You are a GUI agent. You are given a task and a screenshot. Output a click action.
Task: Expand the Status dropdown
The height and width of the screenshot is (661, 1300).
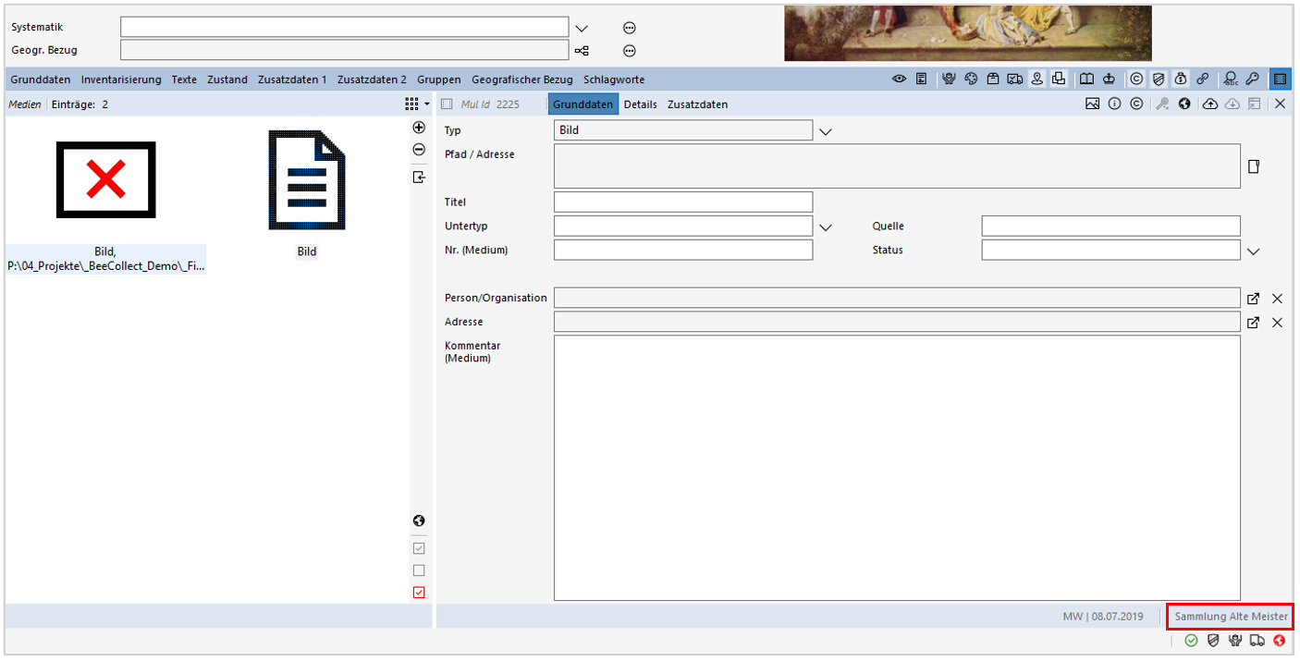(x=1254, y=250)
